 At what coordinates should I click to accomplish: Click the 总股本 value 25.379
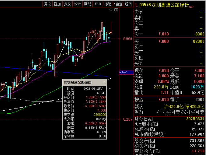coord(198,129)
